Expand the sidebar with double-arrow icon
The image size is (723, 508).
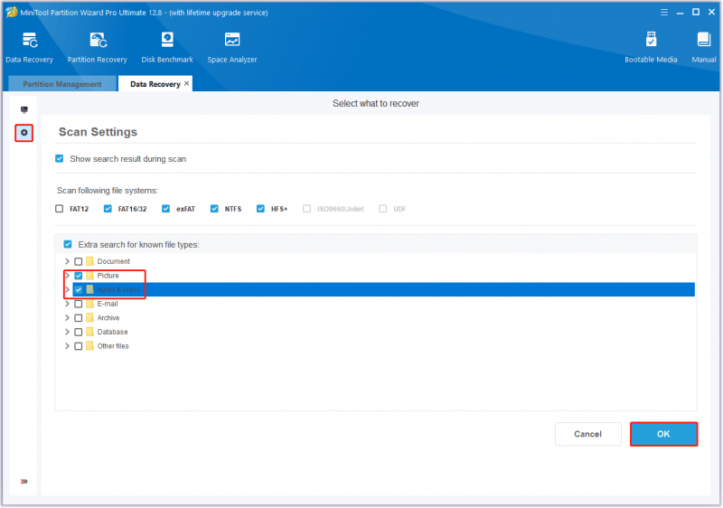coord(24,482)
